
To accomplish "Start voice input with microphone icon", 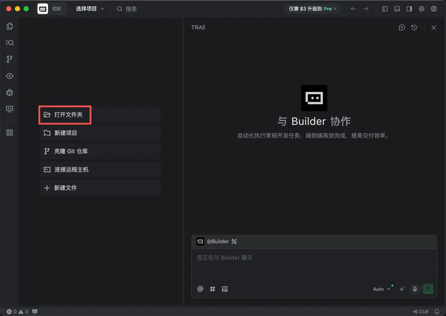I will 415,289.
